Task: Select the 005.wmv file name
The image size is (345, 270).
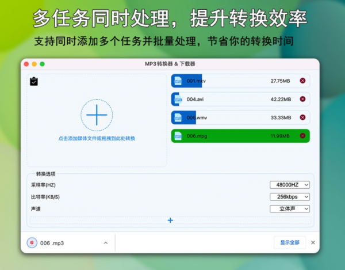Action: [x=197, y=117]
